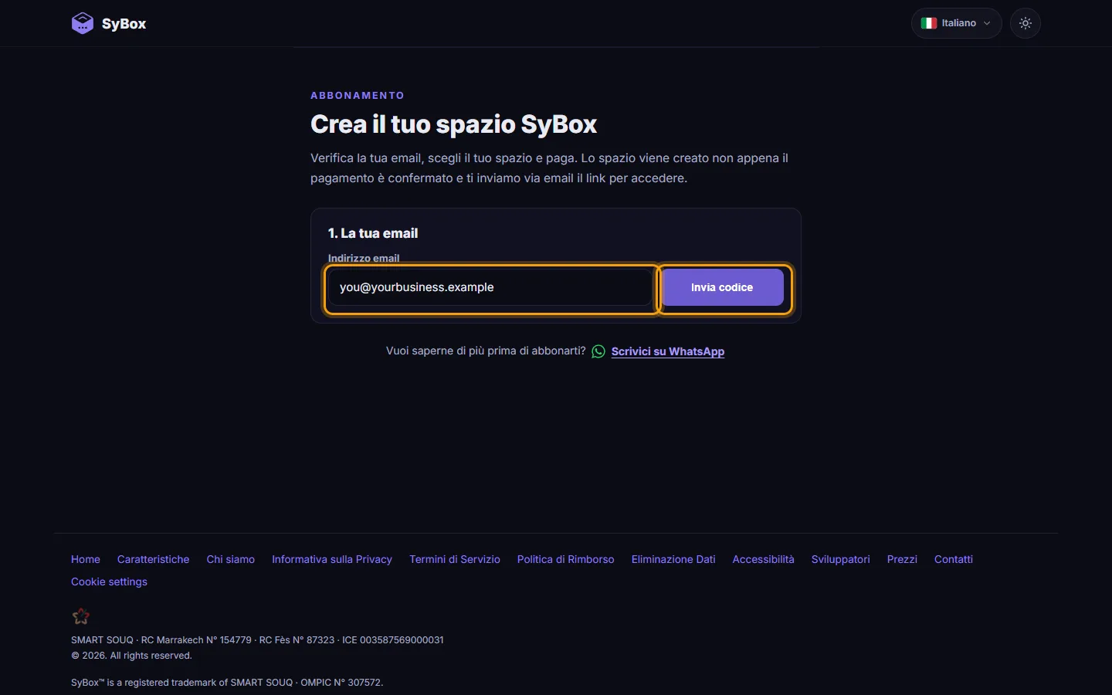
Task: Open Eliminazione Dati footer link
Action: click(673, 559)
